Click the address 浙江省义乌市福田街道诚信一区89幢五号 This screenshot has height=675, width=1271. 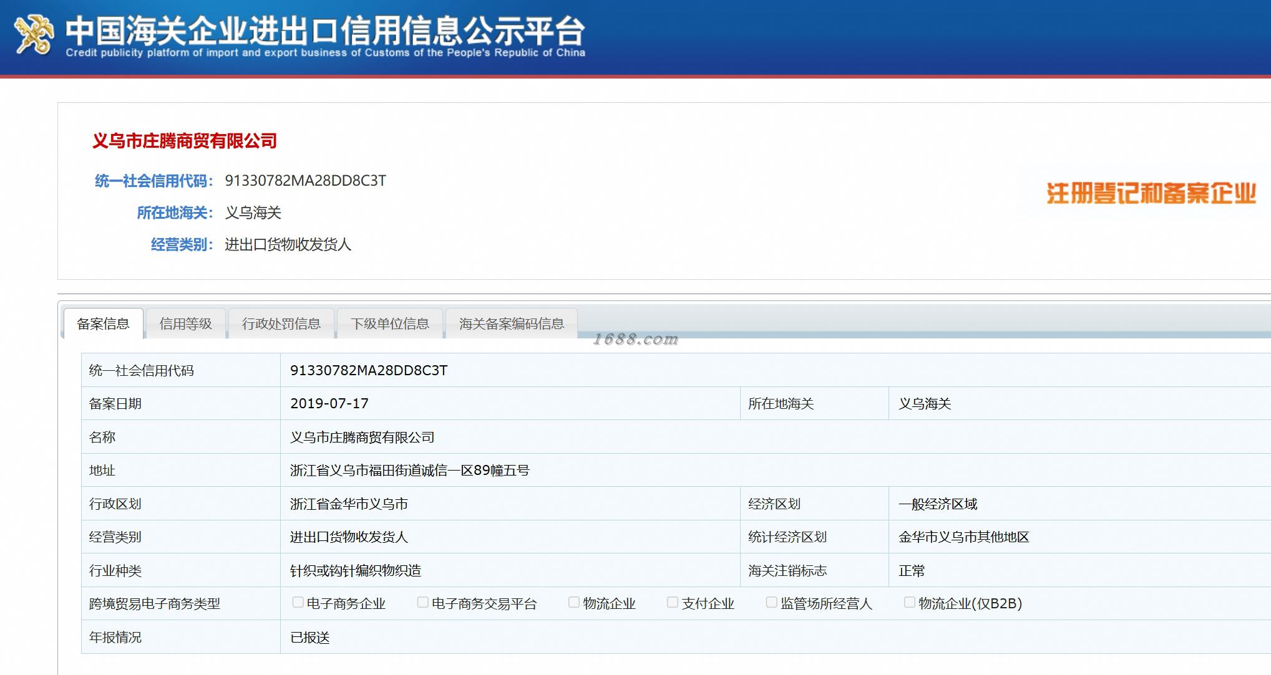pyautogui.click(x=409, y=471)
